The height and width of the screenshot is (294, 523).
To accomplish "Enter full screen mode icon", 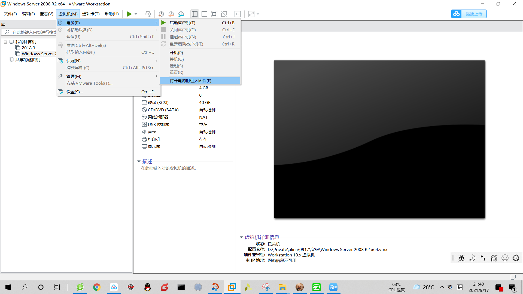I will [x=214, y=14].
